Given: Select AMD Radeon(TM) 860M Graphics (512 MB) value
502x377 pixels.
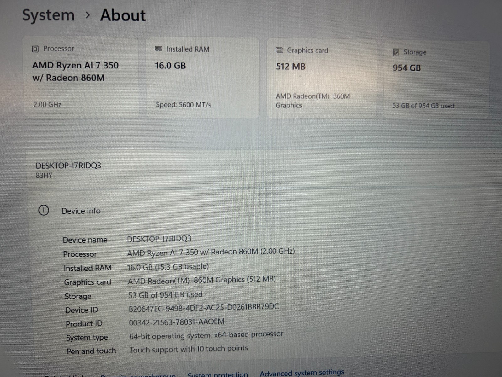Looking at the screenshot, I should click(202, 280).
